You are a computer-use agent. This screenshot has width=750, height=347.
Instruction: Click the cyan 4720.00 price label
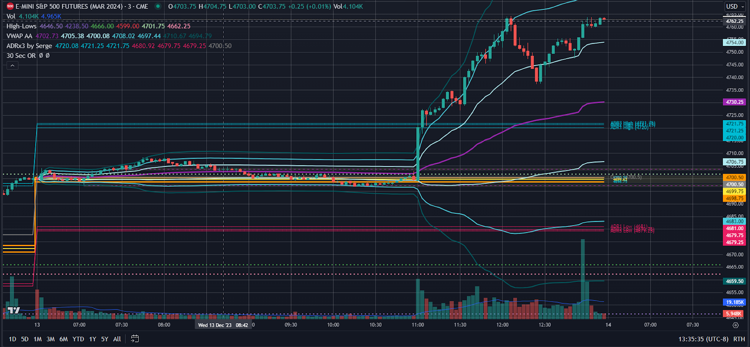(x=735, y=138)
